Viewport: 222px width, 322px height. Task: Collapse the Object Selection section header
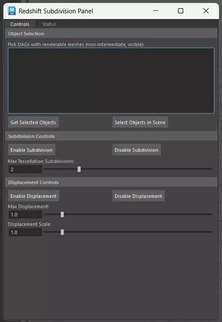click(111, 33)
